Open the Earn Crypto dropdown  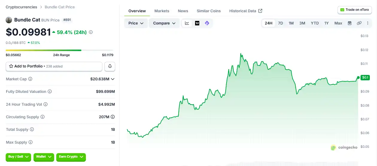coord(71,157)
